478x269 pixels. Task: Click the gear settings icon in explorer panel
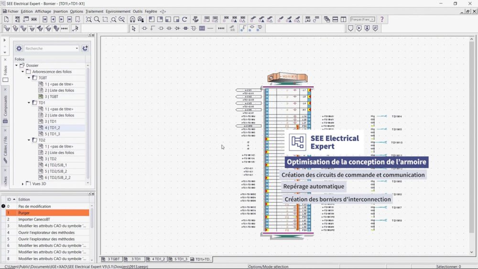pos(19,48)
